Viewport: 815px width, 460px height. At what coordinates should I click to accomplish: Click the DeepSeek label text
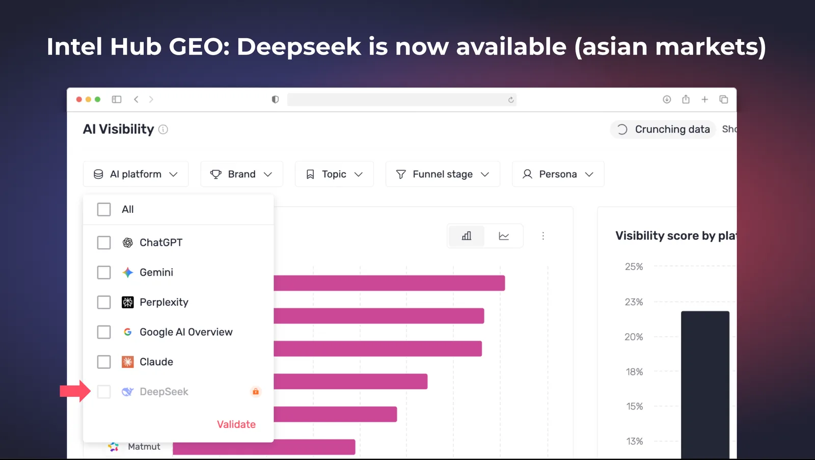pos(164,392)
